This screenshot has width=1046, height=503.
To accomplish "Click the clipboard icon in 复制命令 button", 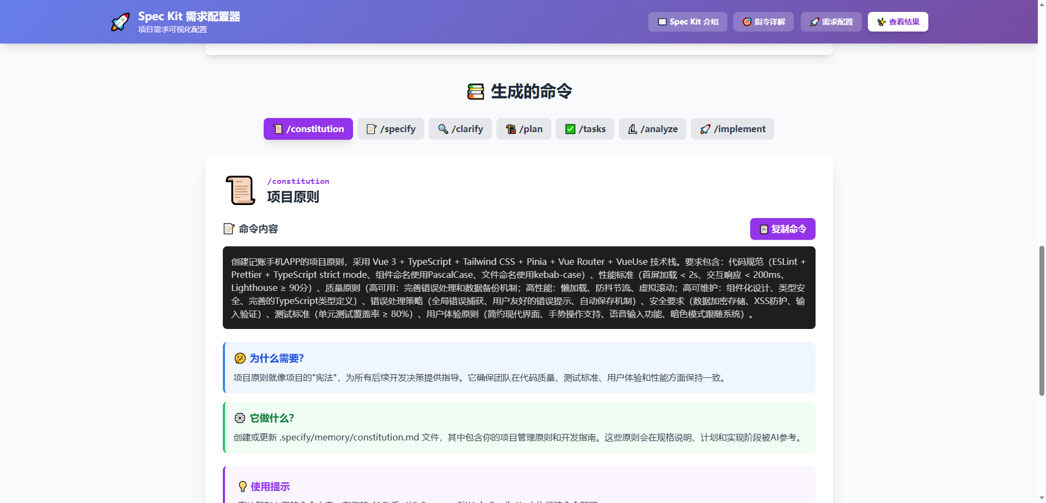I will tap(764, 229).
